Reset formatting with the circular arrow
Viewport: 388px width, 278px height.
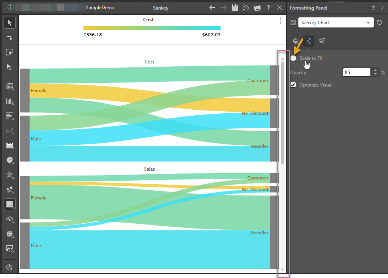tap(380, 23)
